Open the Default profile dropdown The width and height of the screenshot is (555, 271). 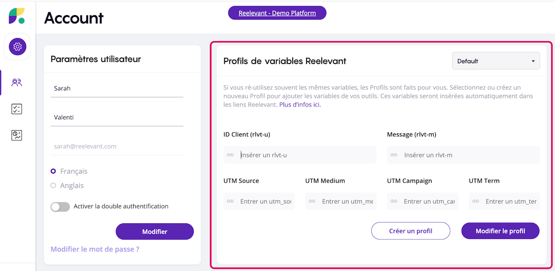click(496, 61)
